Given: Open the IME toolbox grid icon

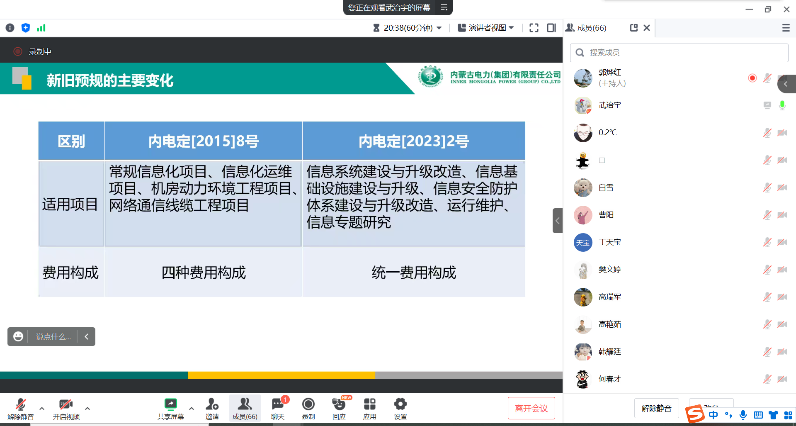Looking at the screenshot, I should click(x=788, y=415).
